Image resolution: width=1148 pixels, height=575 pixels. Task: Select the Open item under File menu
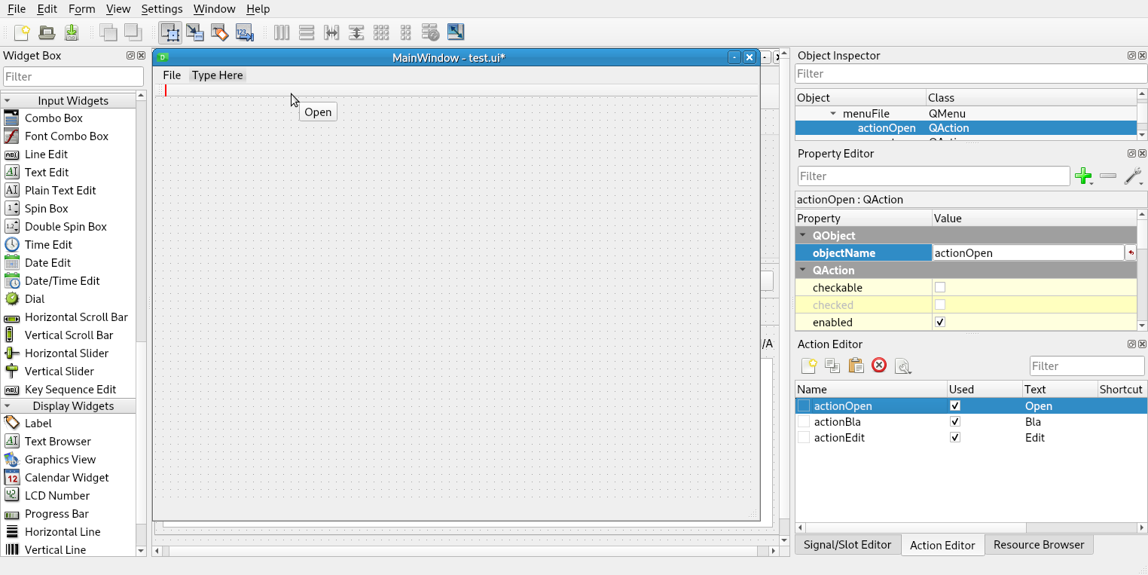(x=317, y=111)
